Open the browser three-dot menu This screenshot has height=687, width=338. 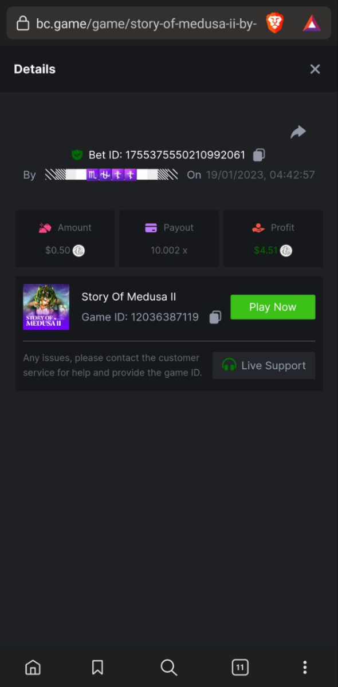(305, 667)
